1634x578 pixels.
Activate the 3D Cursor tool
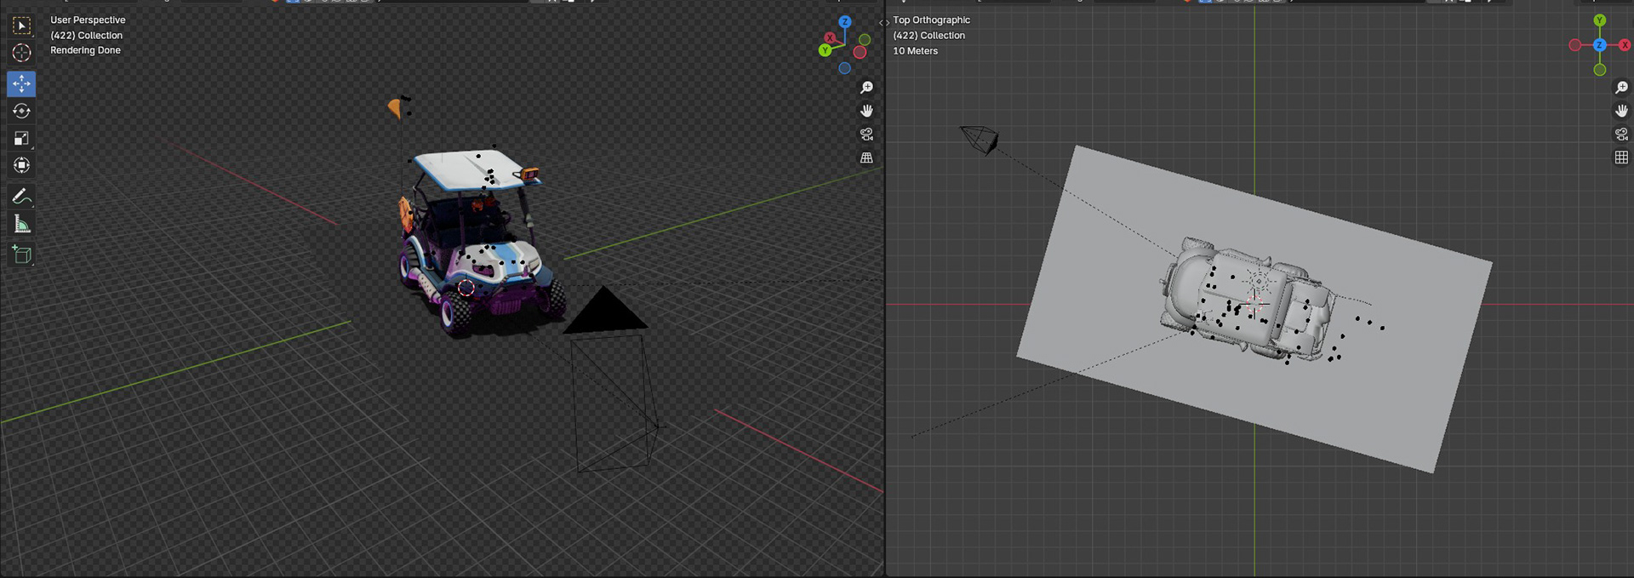pos(21,53)
